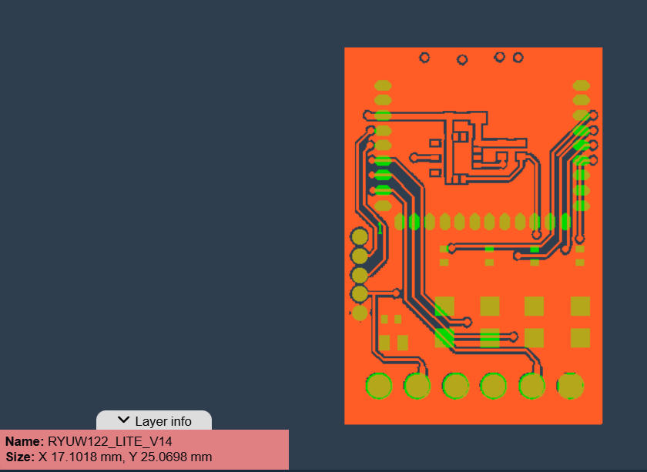This screenshot has height=472, width=647.
Task: Click the topmost round pad on left edge
Action: (x=360, y=236)
